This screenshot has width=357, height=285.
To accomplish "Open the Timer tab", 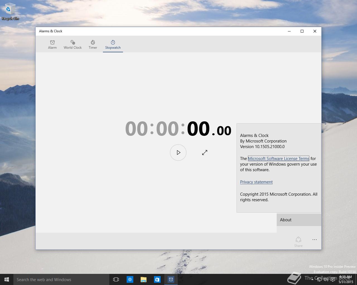I will [x=93, y=45].
